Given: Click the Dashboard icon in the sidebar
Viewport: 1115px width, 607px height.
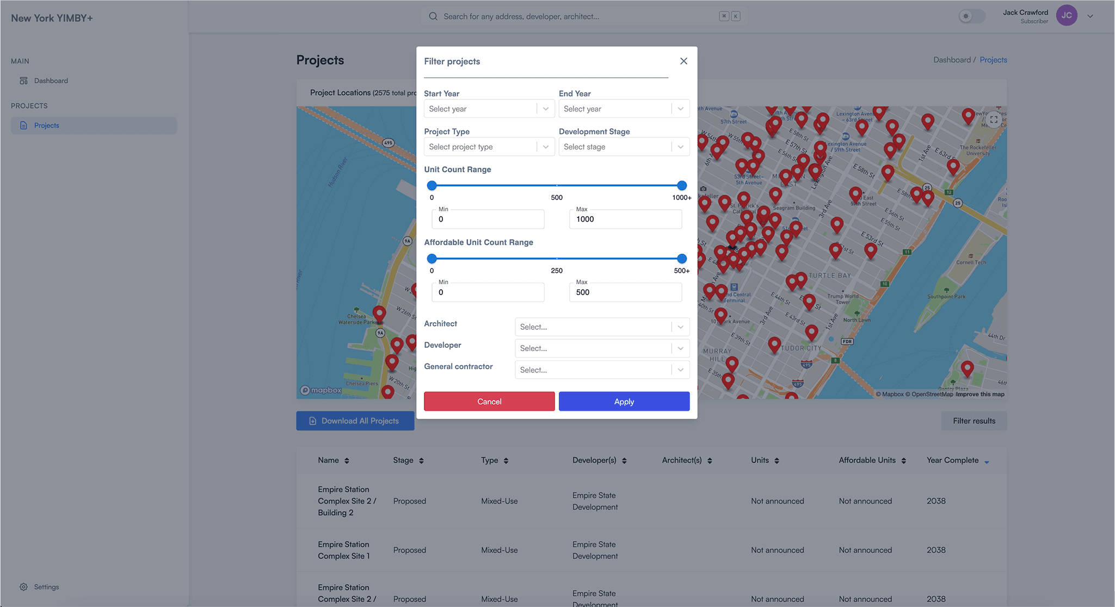Looking at the screenshot, I should click(x=24, y=80).
